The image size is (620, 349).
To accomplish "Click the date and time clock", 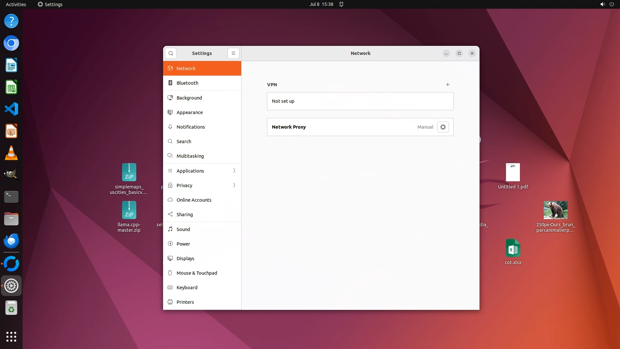I will point(321,4).
